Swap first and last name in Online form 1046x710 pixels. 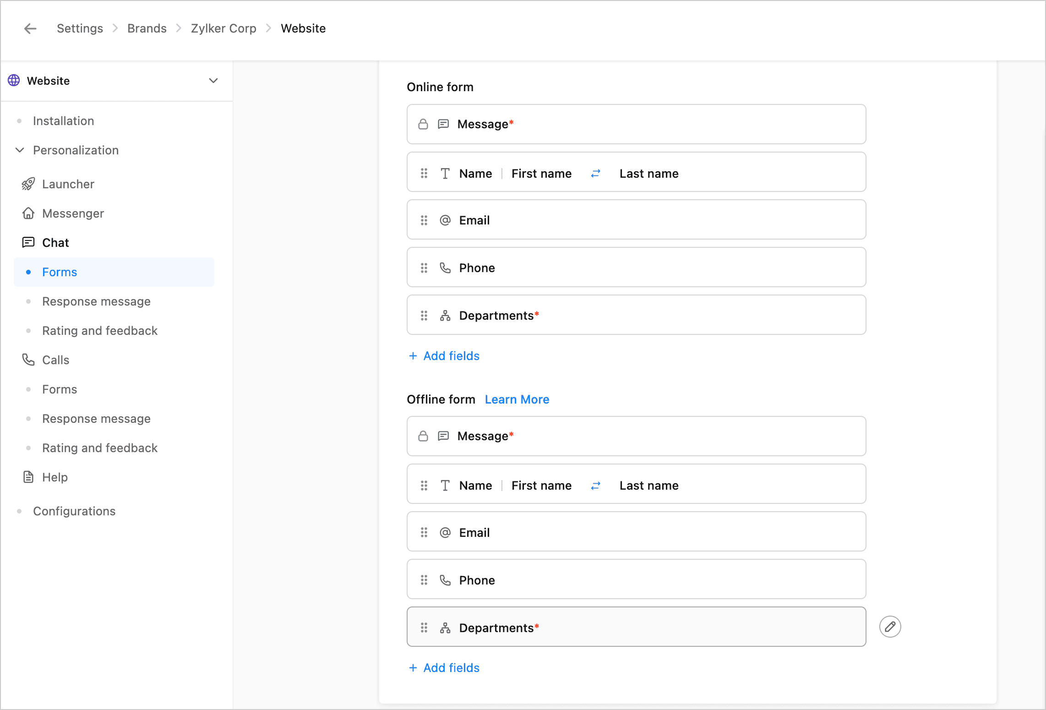595,174
